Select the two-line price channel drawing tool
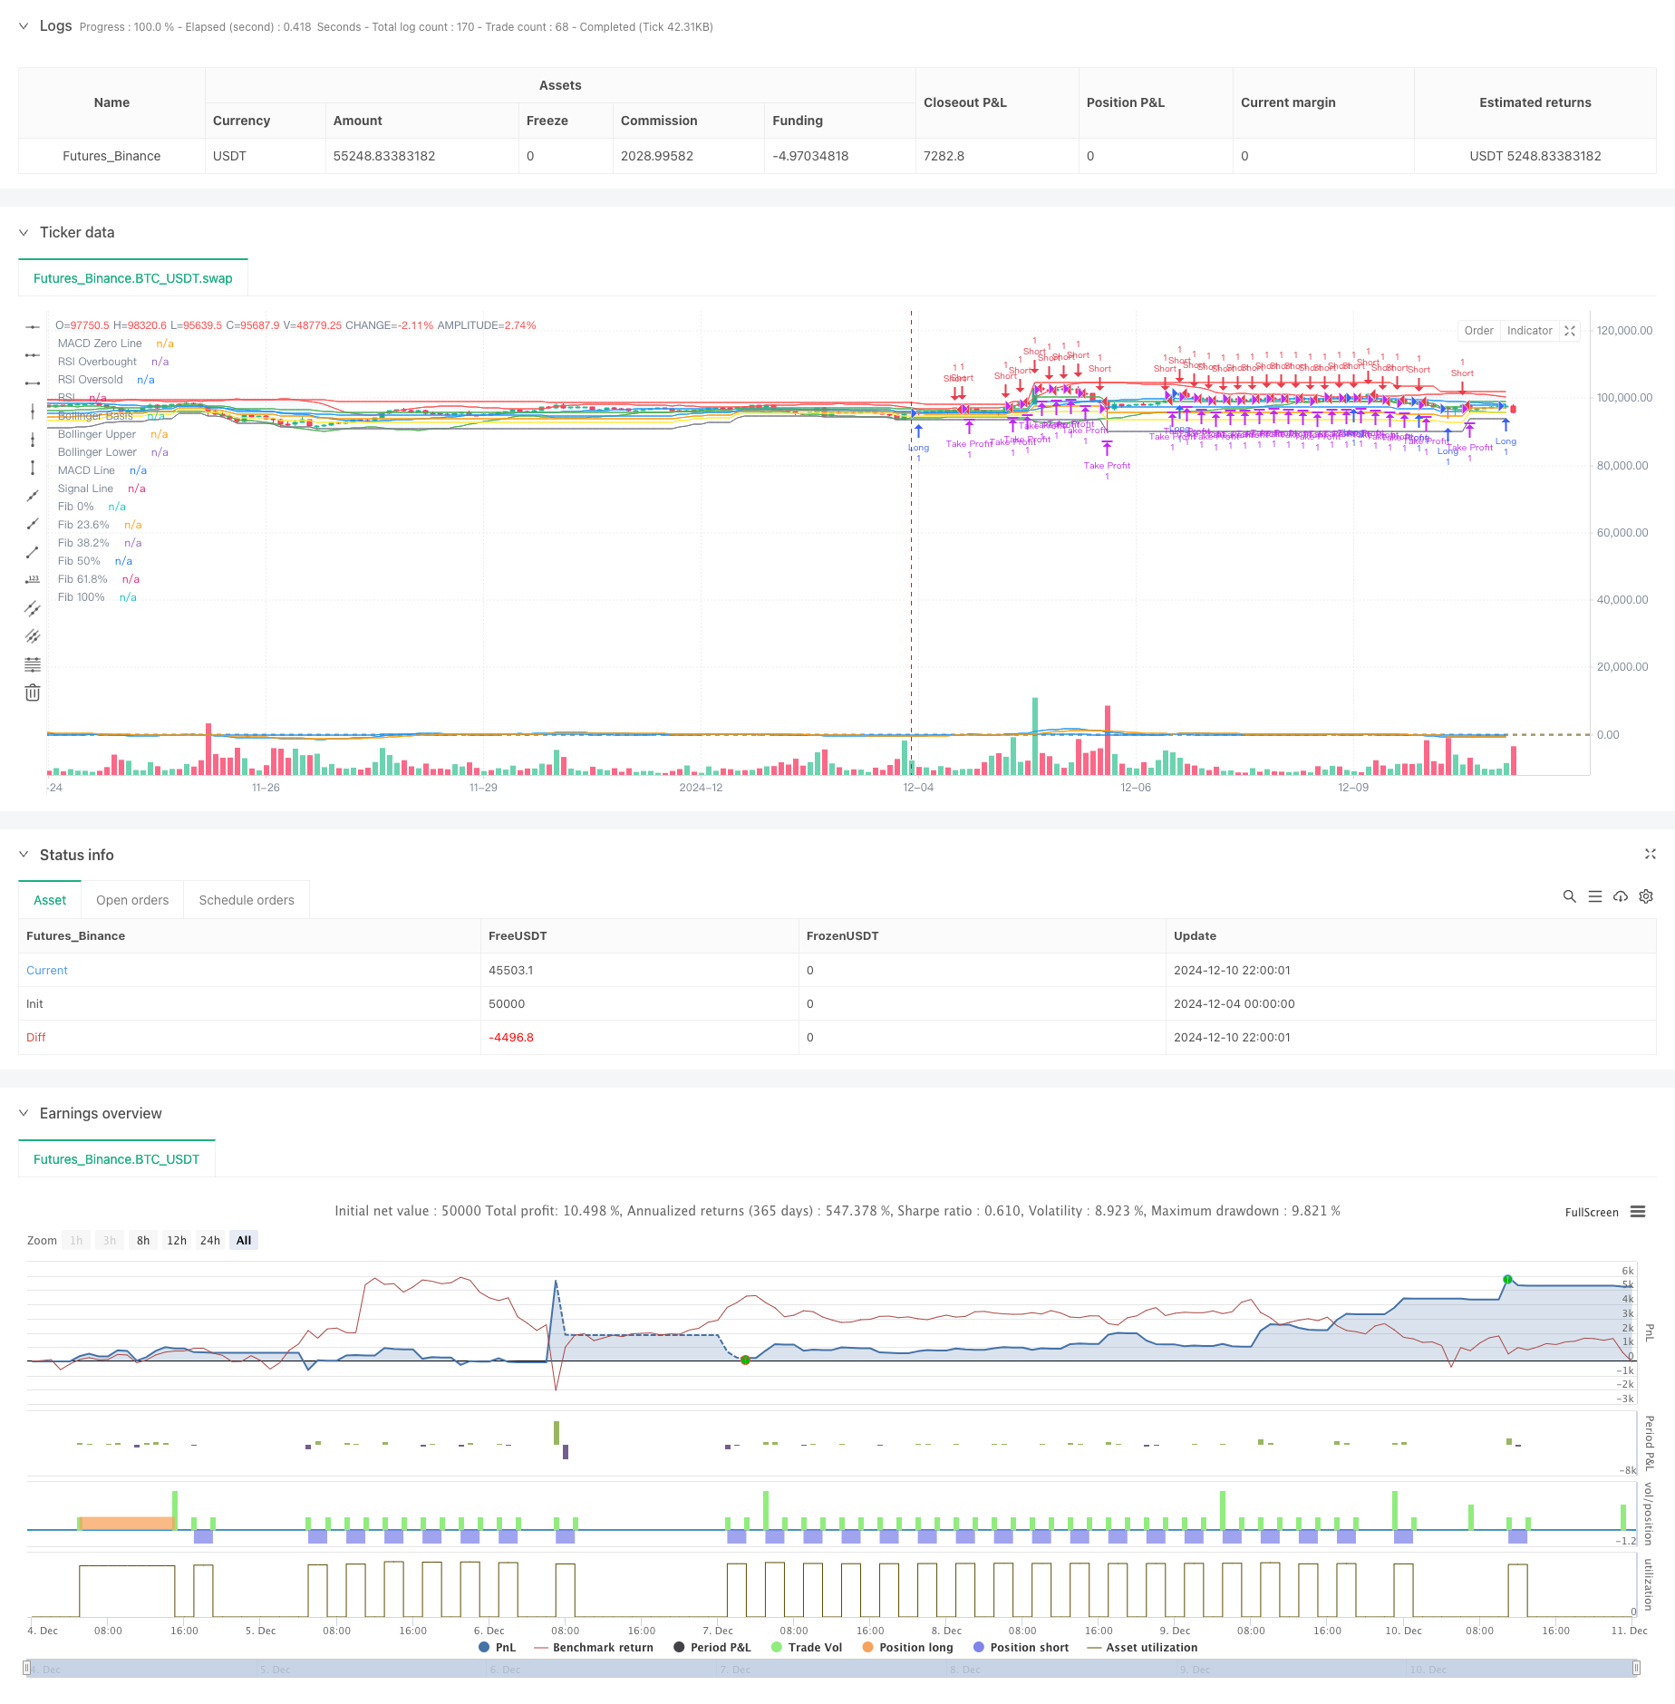The width and height of the screenshot is (1675, 1704). (33, 607)
